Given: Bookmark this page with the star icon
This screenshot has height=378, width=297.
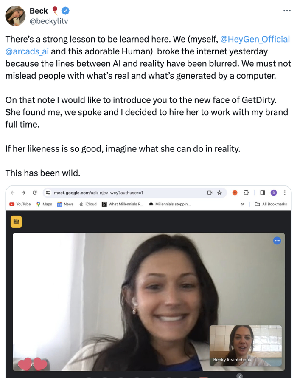Looking at the screenshot, I should point(219,193).
